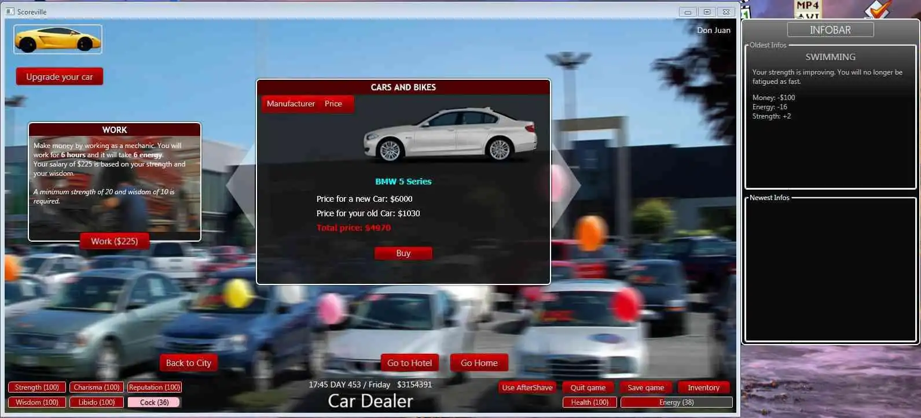Click the MP4 AVI desktop icon
921x418 pixels.
(x=808, y=9)
